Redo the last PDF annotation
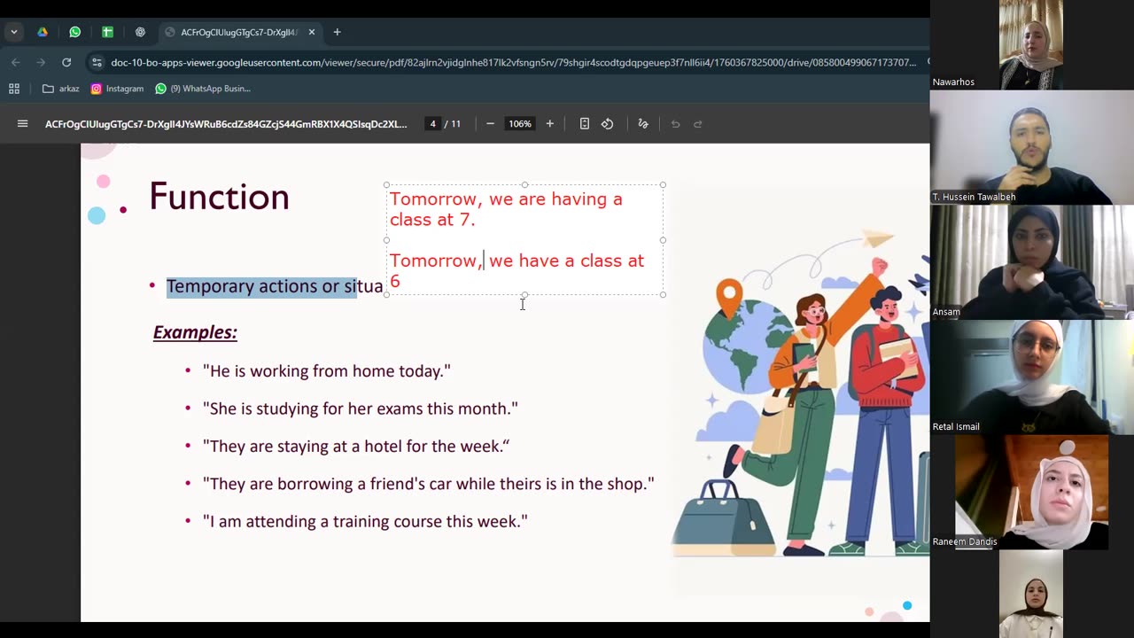 pos(698,124)
